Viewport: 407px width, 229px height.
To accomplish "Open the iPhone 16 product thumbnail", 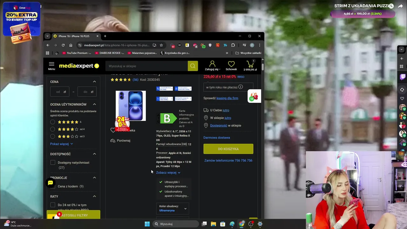I will (x=131, y=106).
